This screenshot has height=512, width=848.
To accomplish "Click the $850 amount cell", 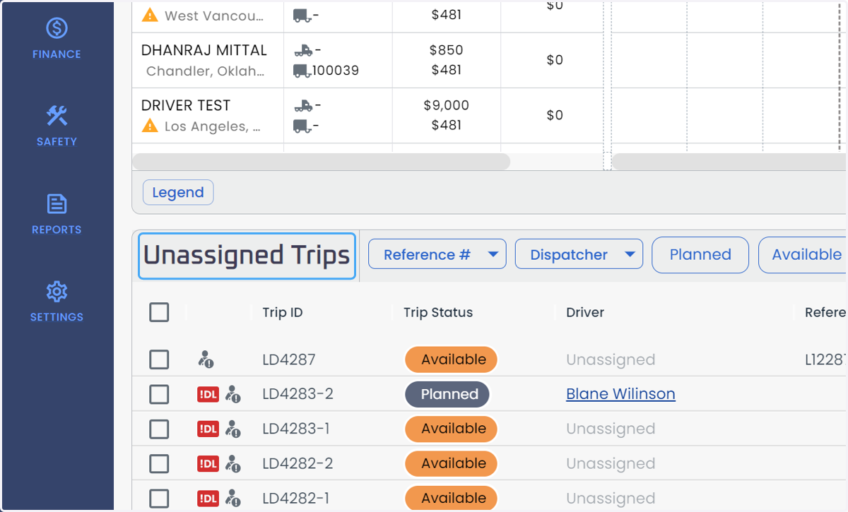I will click(447, 50).
